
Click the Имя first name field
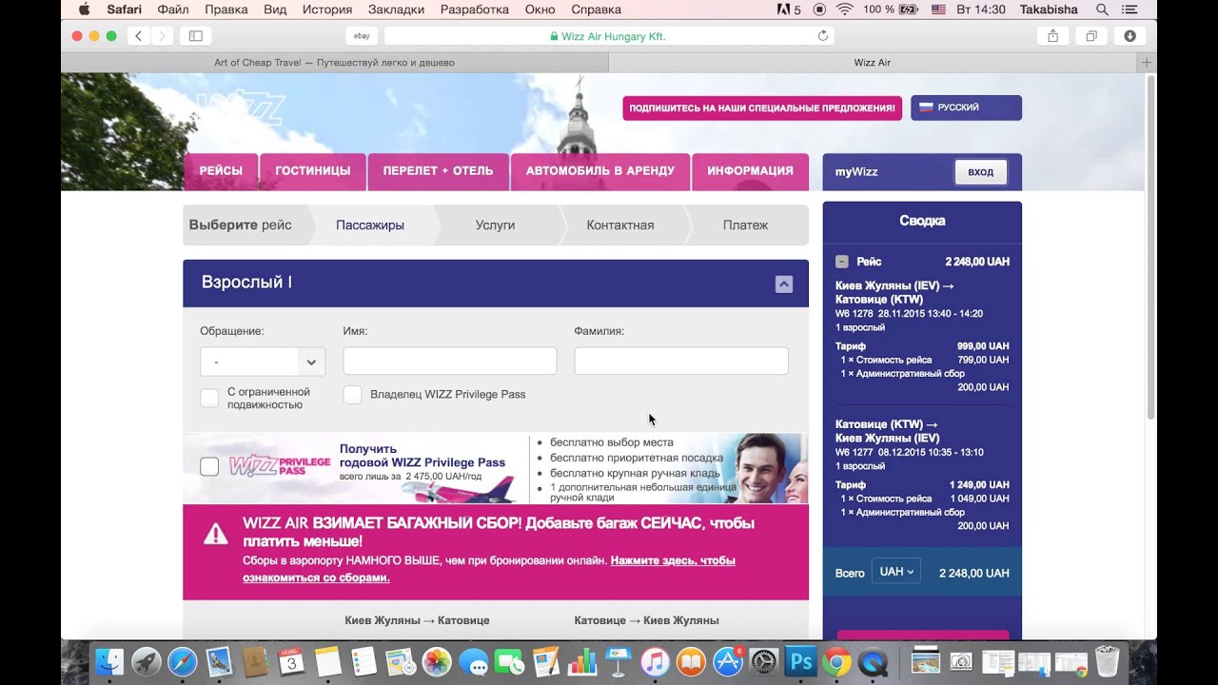pyautogui.click(x=449, y=361)
